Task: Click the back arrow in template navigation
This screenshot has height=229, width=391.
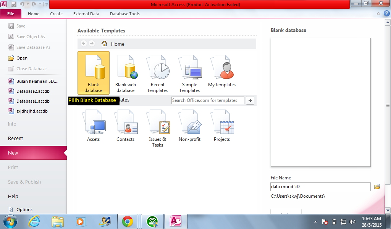Action: [x=84, y=44]
